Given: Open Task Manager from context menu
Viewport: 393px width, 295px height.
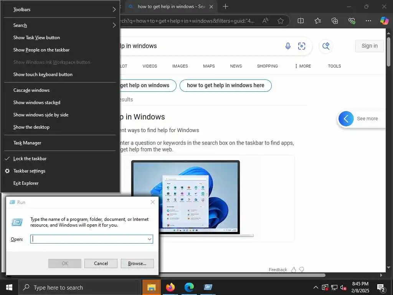Looking at the screenshot, I should click(60, 143).
